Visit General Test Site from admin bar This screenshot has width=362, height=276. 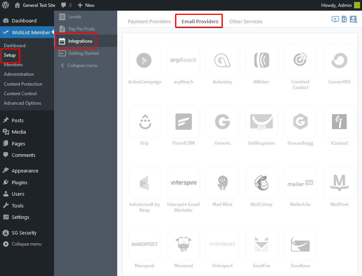[35, 5]
